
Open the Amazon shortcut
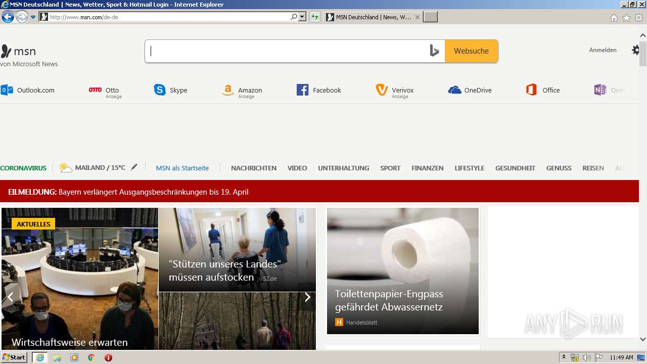[242, 91]
